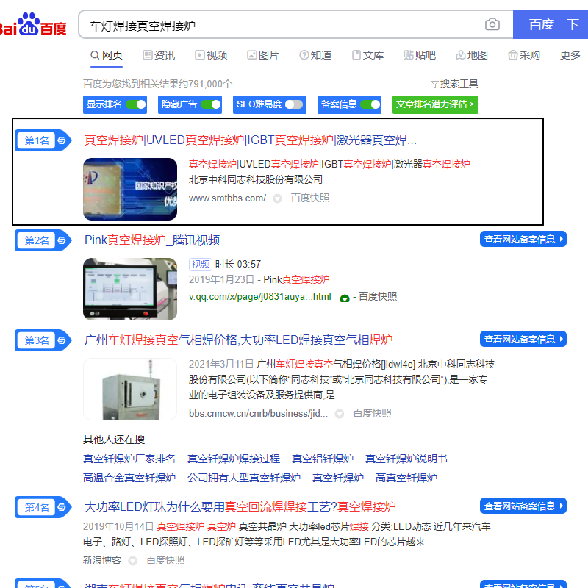Click related search 真空钎焊炉说明书
The image size is (588, 588).
point(406,459)
